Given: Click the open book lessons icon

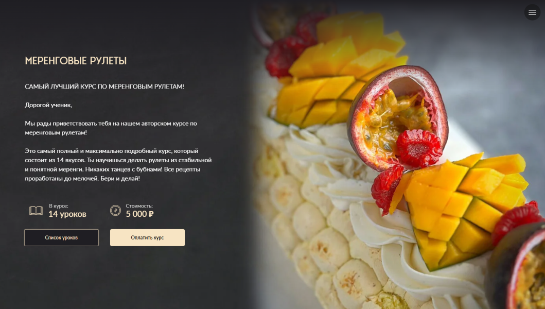Looking at the screenshot, I should click(x=36, y=210).
